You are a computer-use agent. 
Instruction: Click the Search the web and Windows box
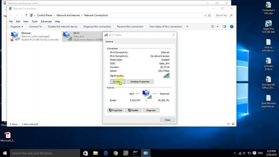45,153
